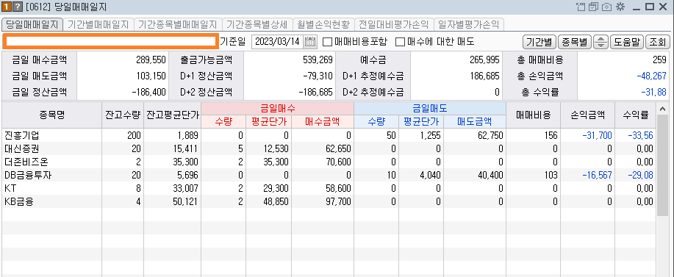The width and height of the screenshot is (674, 277).
Task: Click 더존비즈온 buy amount 70,600
Action: (x=338, y=162)
